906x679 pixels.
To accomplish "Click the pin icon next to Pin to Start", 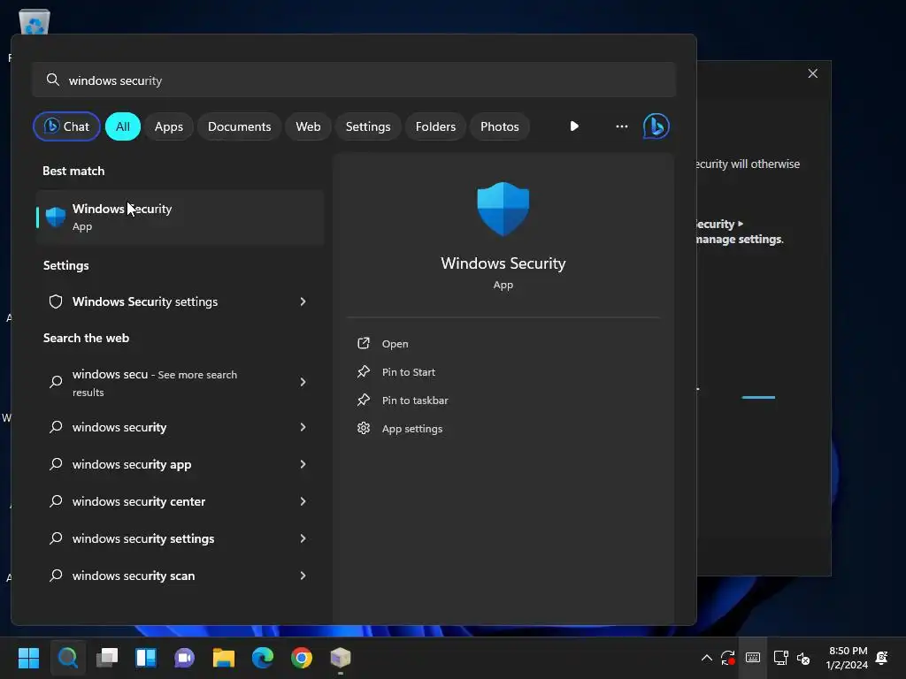I will pos(364,371).
